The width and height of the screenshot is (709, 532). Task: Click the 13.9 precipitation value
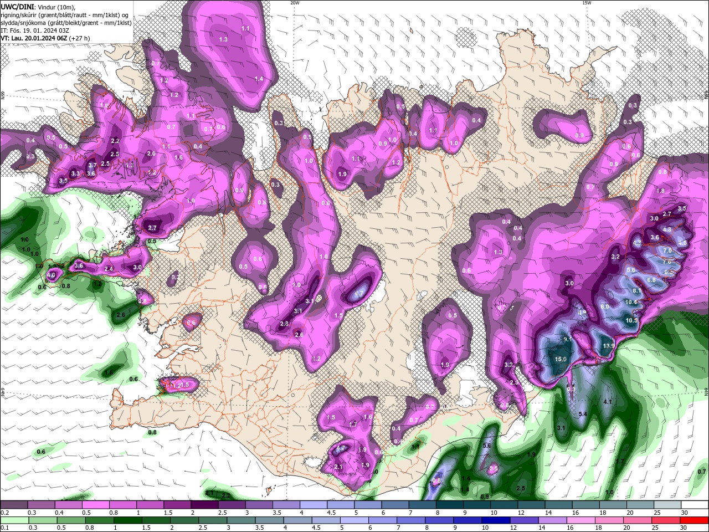click(609, 346)
